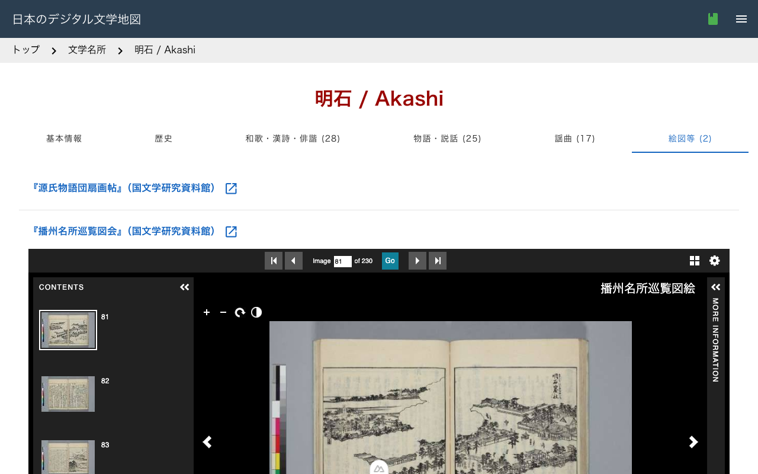Open the window layout grid view
Viewport: 758px width, 474px height.
tap(693, 261)
